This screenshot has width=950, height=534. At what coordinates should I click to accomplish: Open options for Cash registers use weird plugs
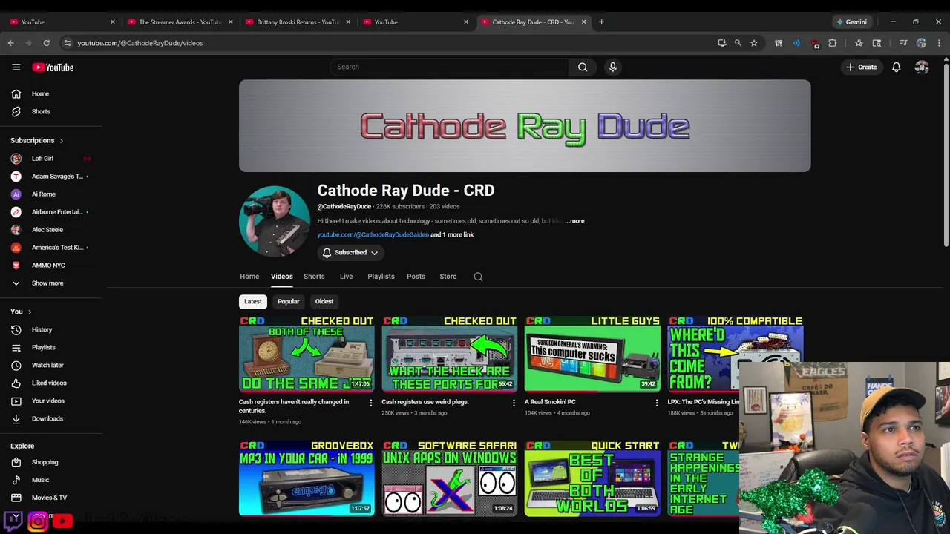(x=514, y=403)
